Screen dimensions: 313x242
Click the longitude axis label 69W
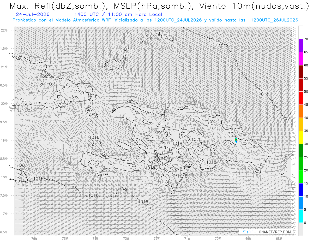(248, 238)
